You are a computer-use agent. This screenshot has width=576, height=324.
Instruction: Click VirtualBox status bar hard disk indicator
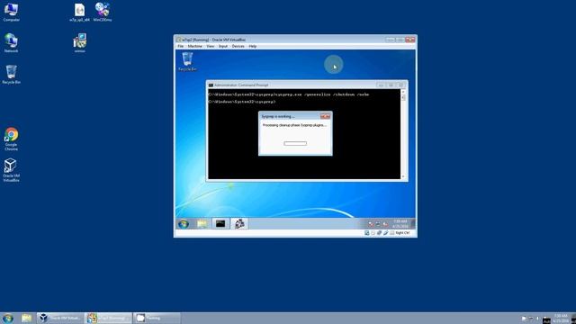(x=366, y=233)
